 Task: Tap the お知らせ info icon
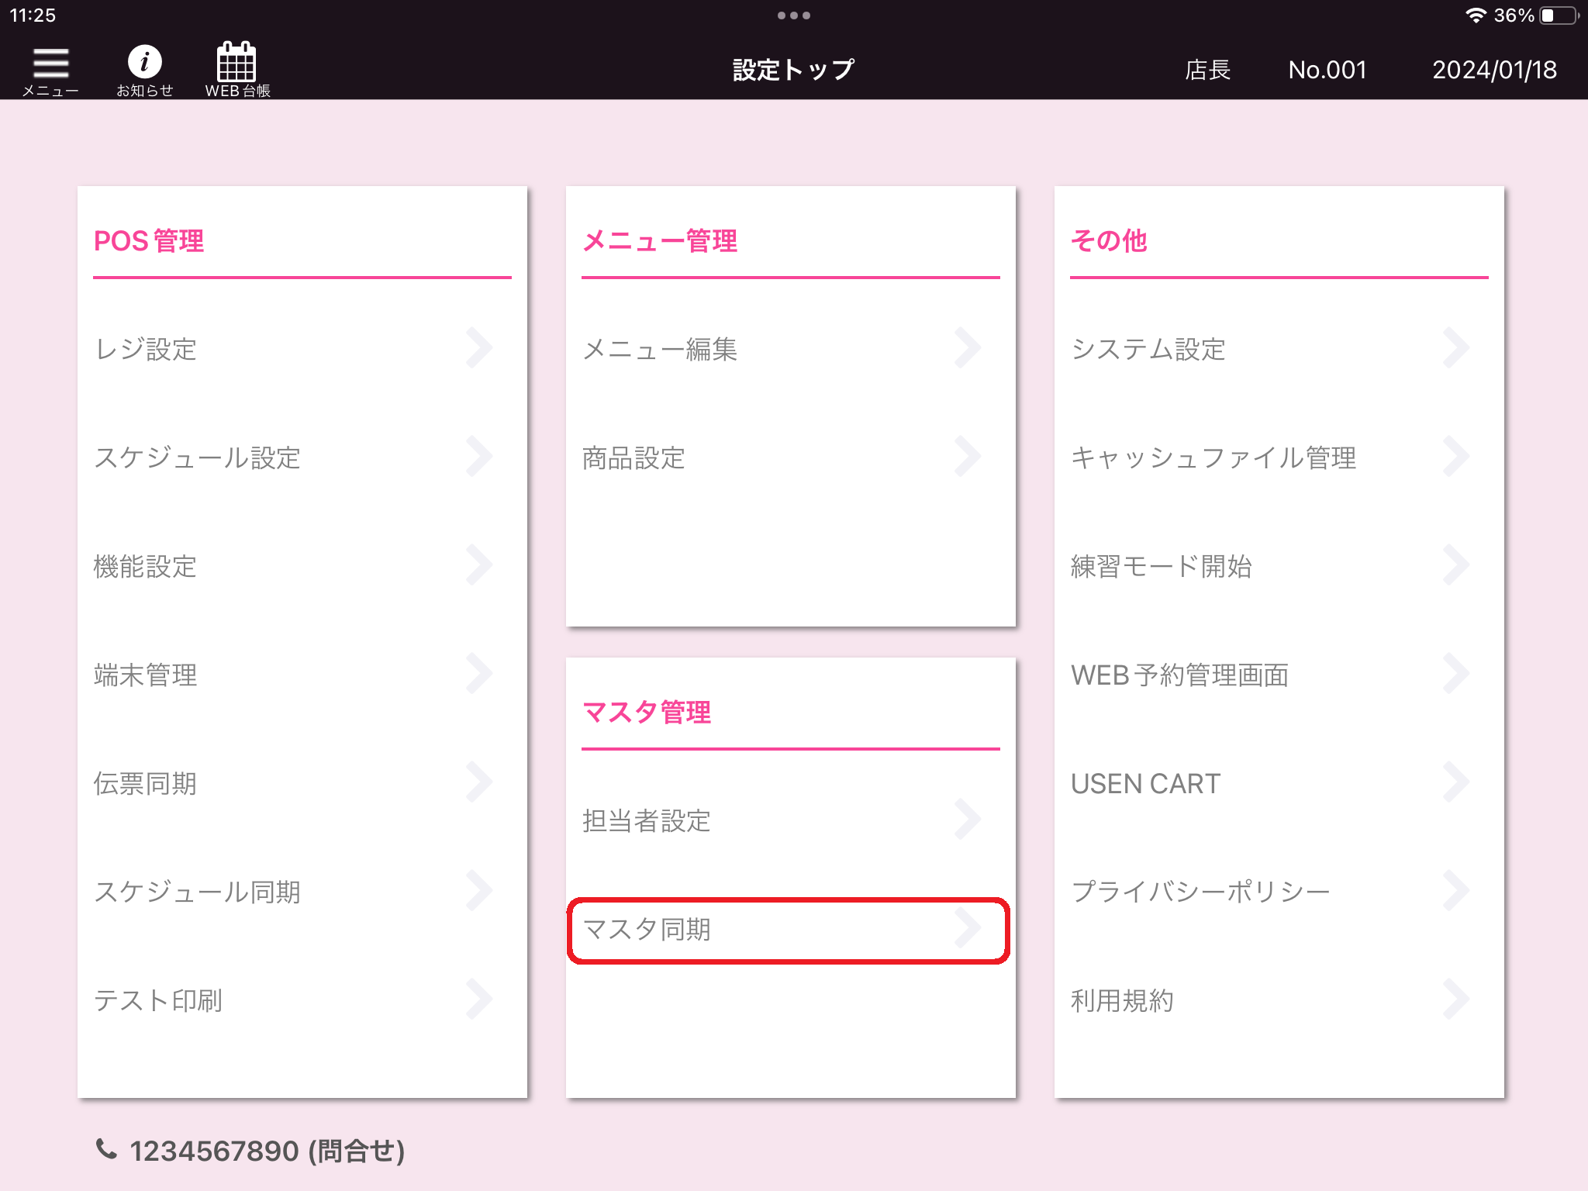coord(144,62)
